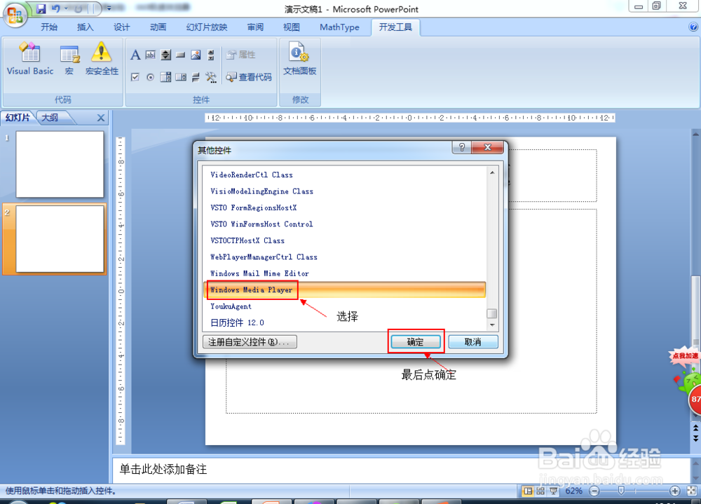Insert a Text Box control (abl icon)
701x504 pixels.
(x=151, y=55)
